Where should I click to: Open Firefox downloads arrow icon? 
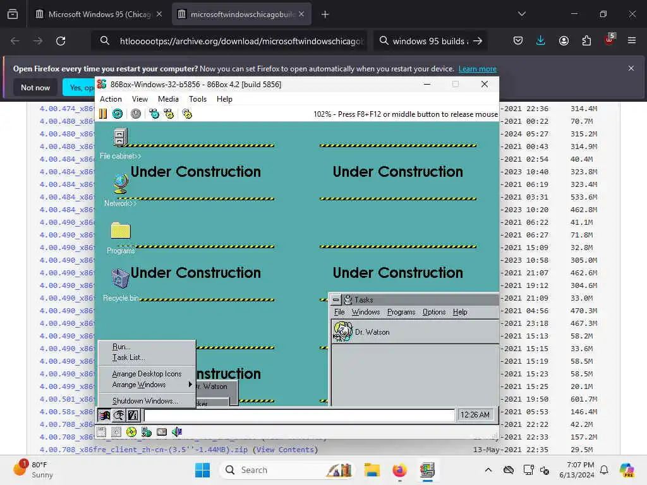(541, 40)
